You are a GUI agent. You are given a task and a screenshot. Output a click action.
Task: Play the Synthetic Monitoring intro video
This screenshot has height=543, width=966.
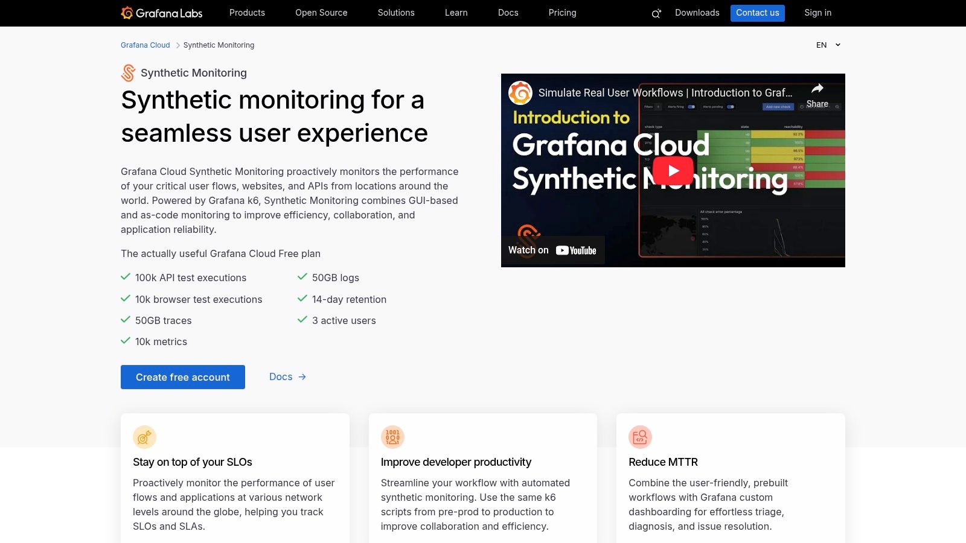[673, 170]
